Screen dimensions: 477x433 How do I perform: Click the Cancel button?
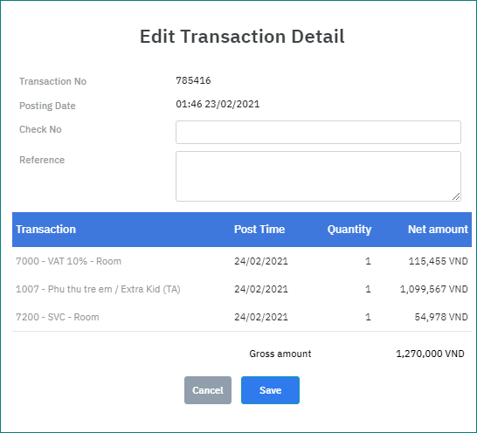click(x=208, y=390)
